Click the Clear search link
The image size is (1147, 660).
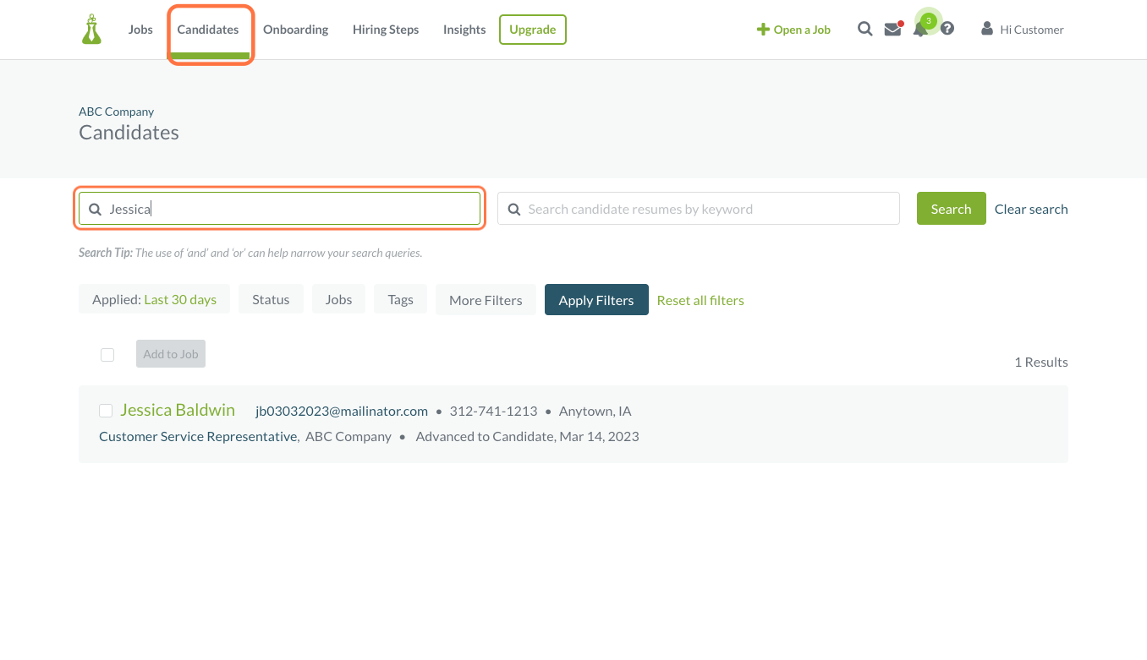pyautogui.click(x=1031, y=209)
